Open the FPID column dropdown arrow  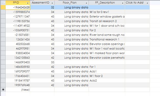coord(28,3)
